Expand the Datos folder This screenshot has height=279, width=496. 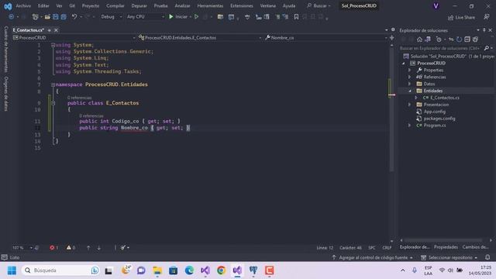(410, 84)
